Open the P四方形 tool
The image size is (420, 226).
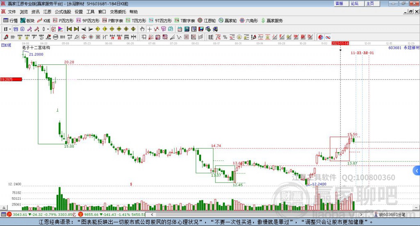63,21
